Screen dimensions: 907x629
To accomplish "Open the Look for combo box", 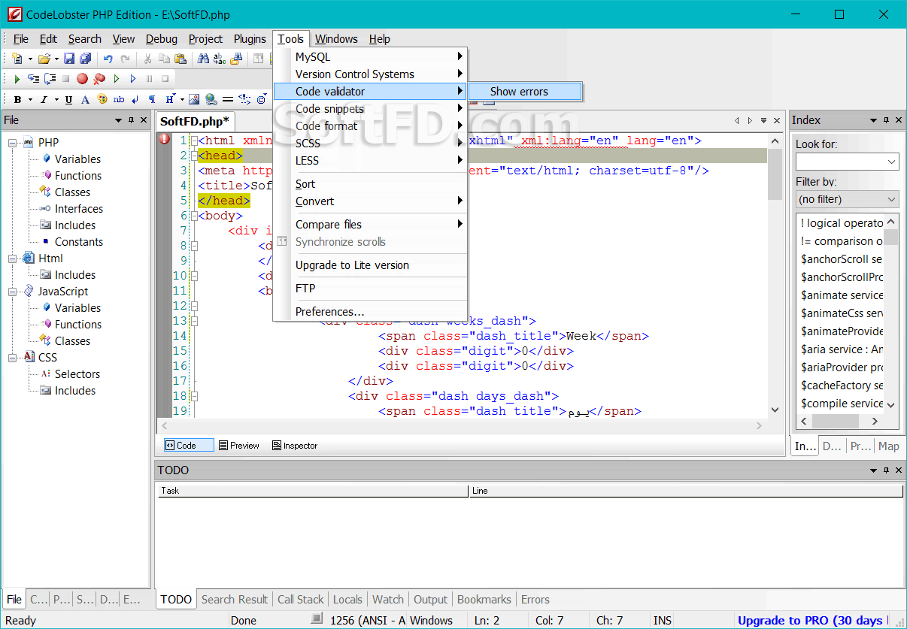I will tap(892, 162).
